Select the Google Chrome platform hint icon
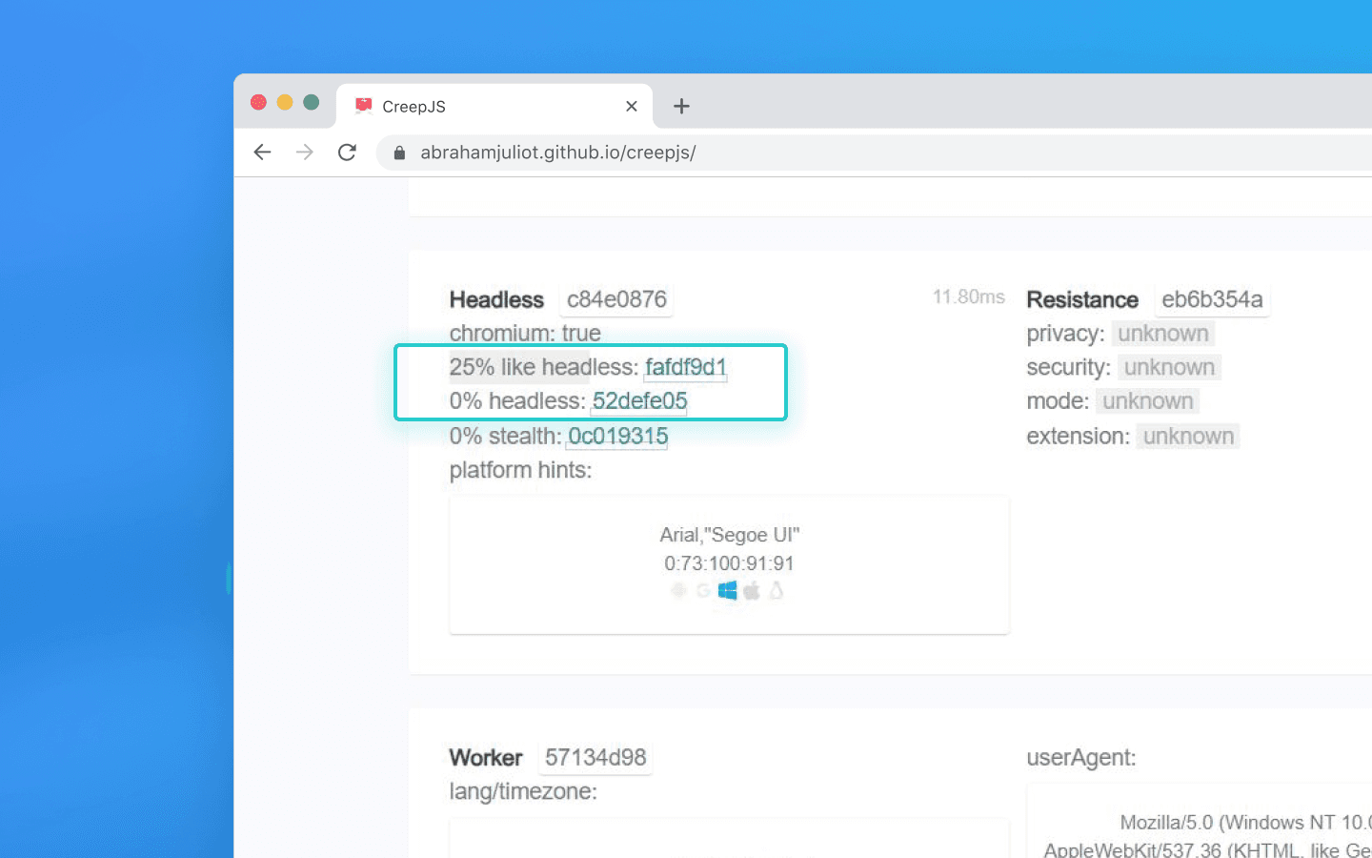 coord(703,590)
